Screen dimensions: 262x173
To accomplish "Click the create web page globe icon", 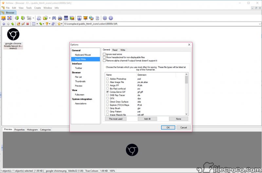I will (x=91, y=18).
